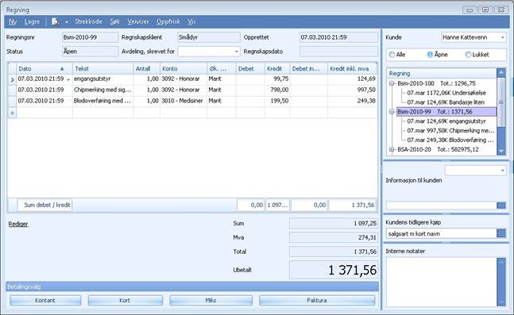Select the Lukket radio button
Image resolution: width=514 pixels, height=315 pixels.
coord(468,55)
